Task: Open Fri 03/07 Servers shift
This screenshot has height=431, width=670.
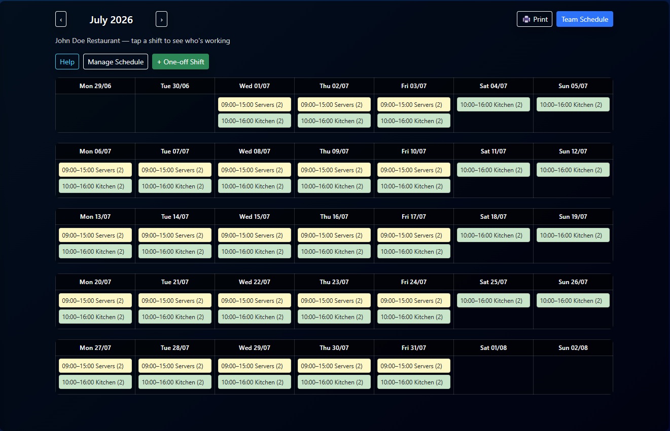Action: [414, 104]
